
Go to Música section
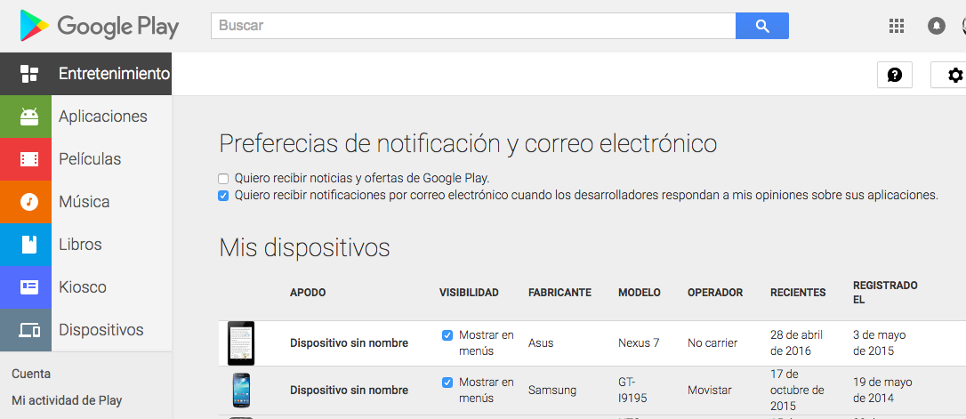(x=84, y=201)
